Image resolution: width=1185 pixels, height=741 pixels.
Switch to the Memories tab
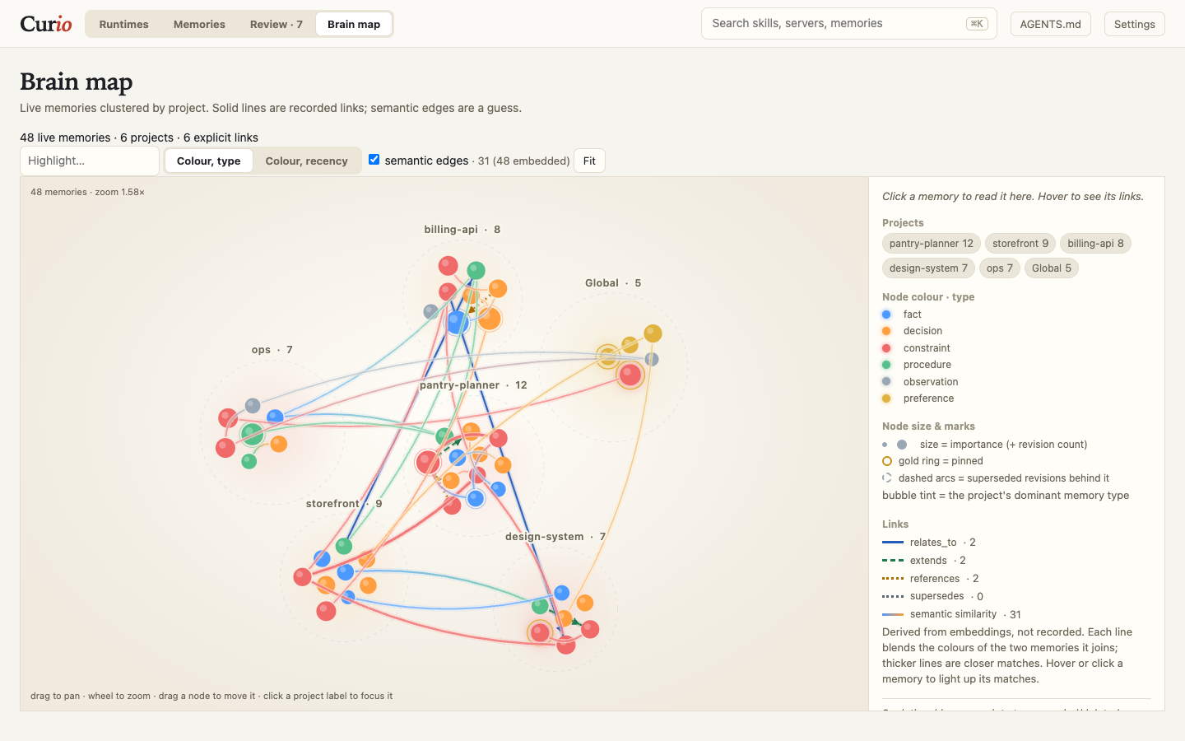199,24
